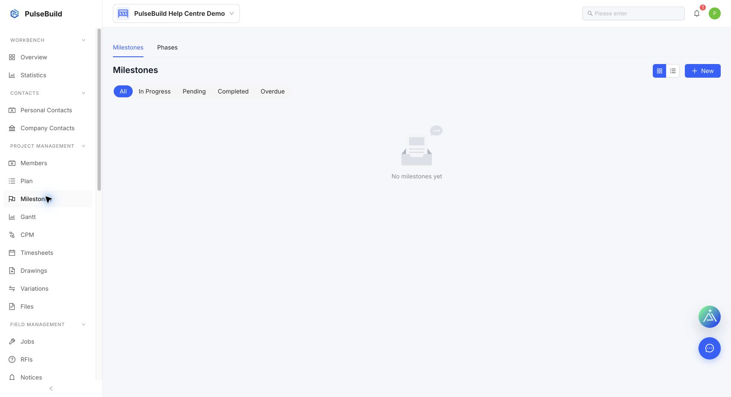
Task: Open the chat support bubble
Action: tap(710, 348)
